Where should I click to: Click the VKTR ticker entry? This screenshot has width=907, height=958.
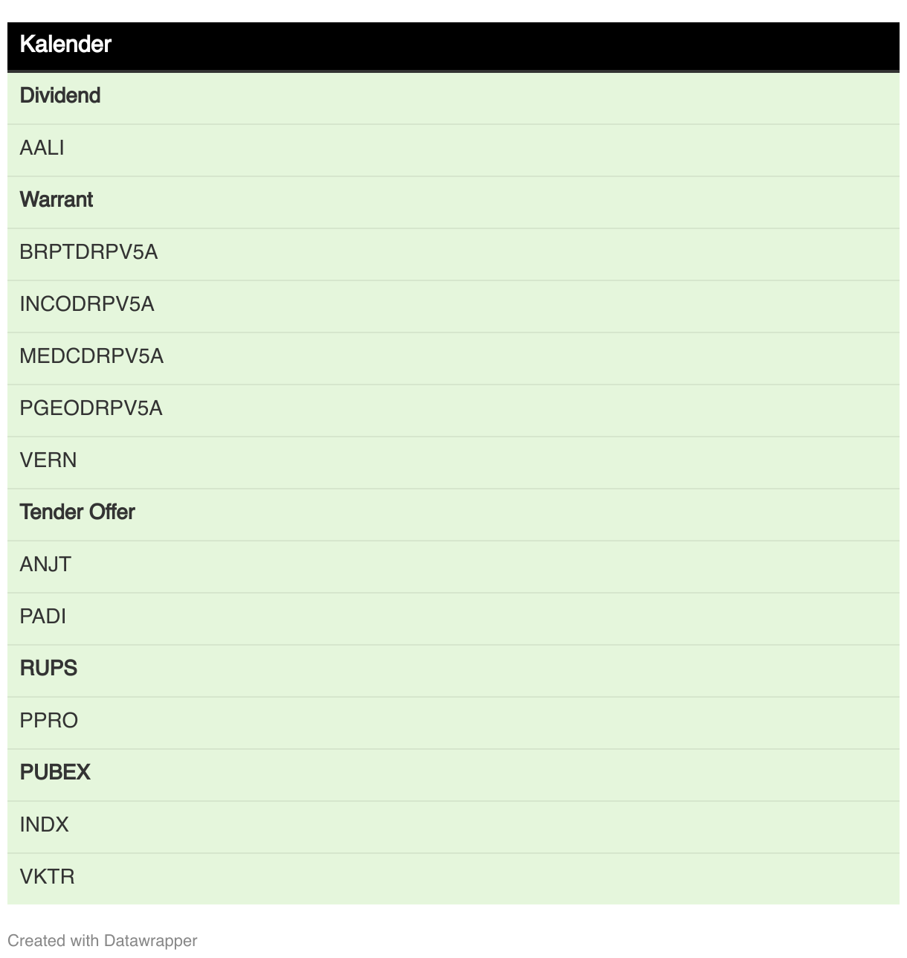tap(48, 877)
